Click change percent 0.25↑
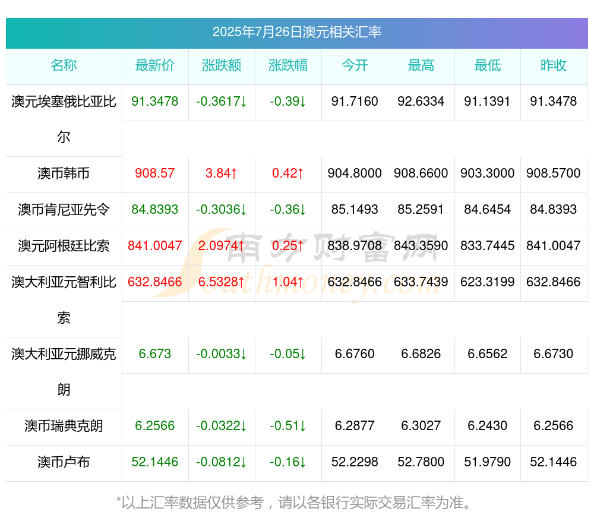Image resolution: width=594 pixels, height=521 pixels. point(288,245)
